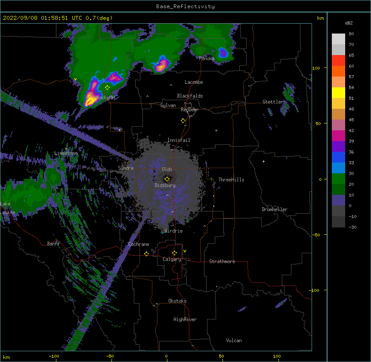Viewport: 371px width, 362px height.
Task: Click the RedDeer city label
Action: point(189,110)
